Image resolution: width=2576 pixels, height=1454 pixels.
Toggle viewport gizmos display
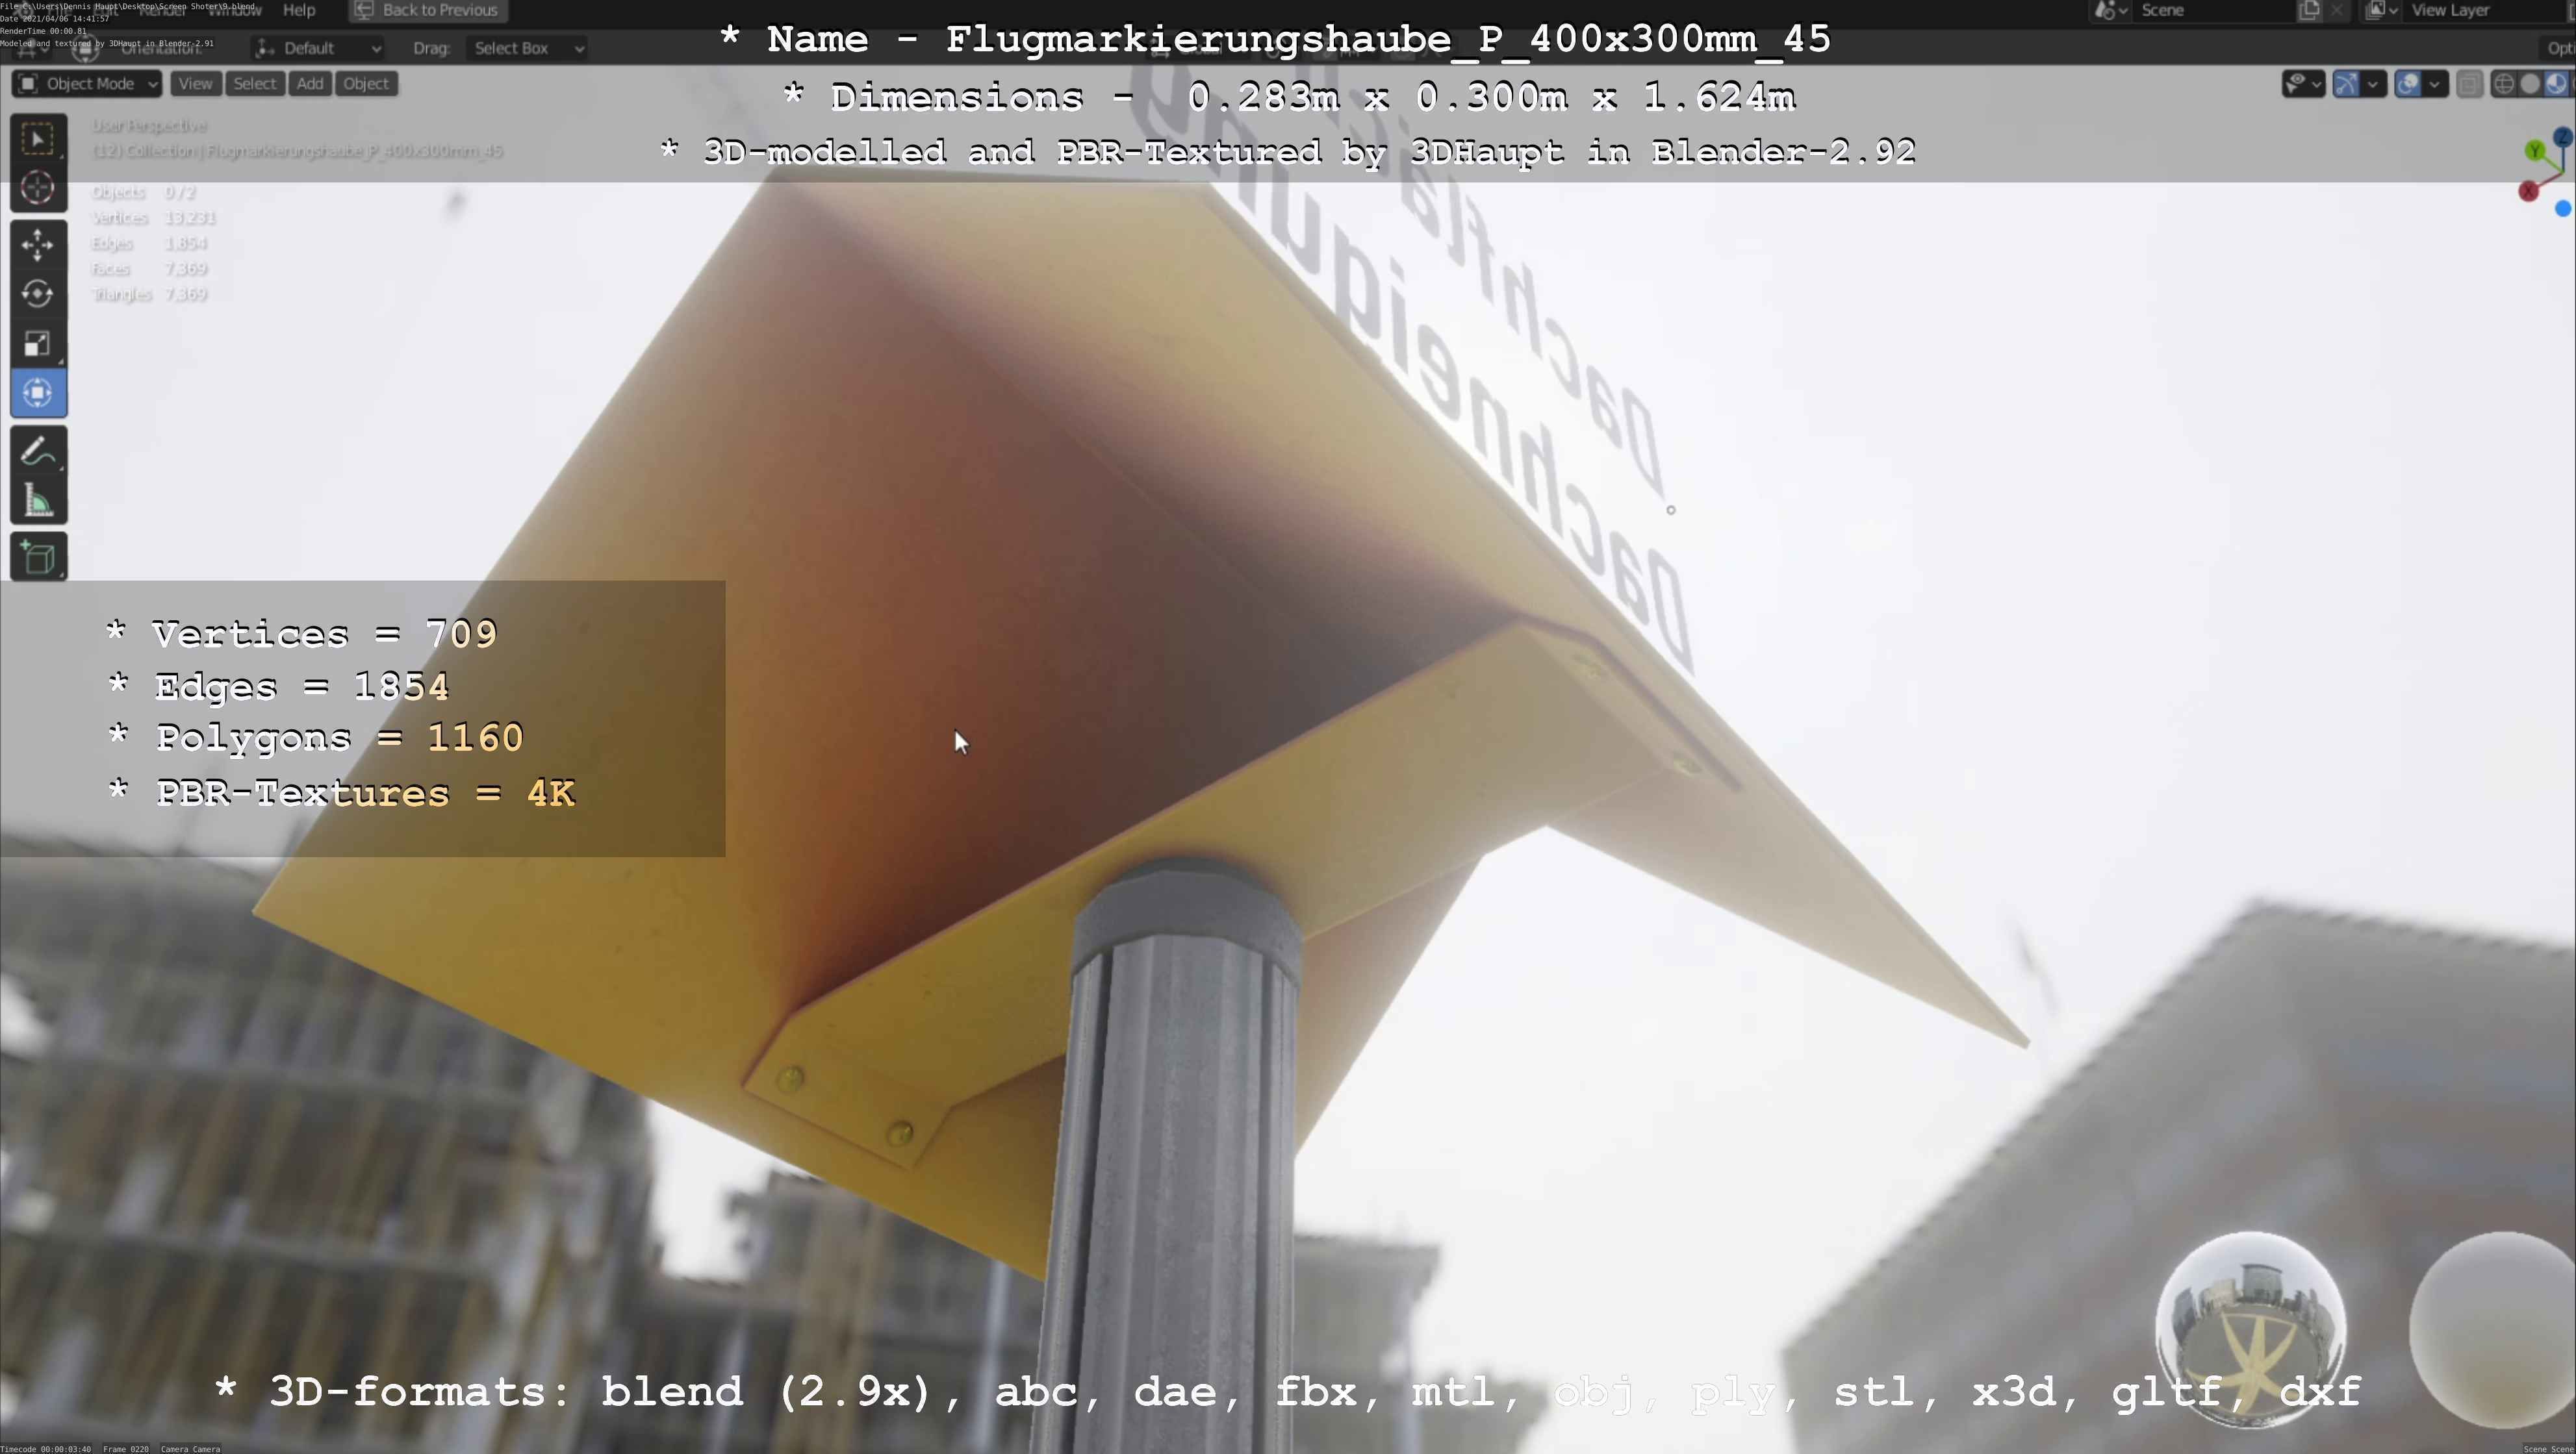[x=2346, y=84]
